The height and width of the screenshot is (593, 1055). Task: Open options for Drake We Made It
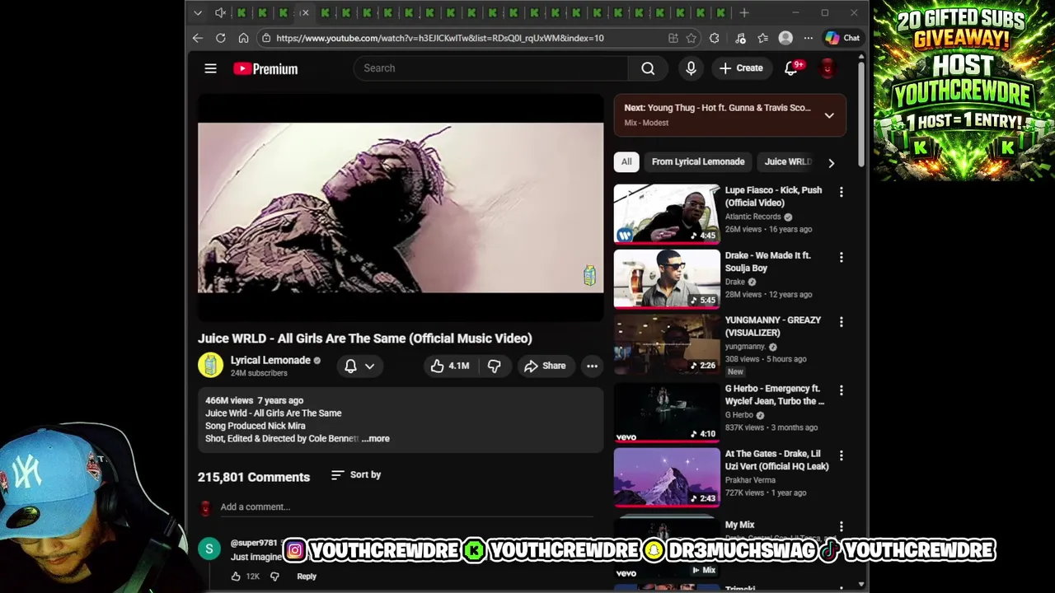click(x=841, y=257)
